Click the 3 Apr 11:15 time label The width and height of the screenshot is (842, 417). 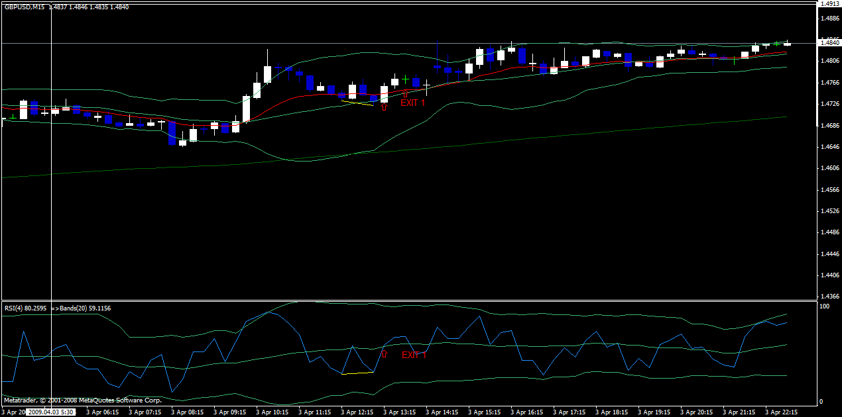(x=315, y=412)
